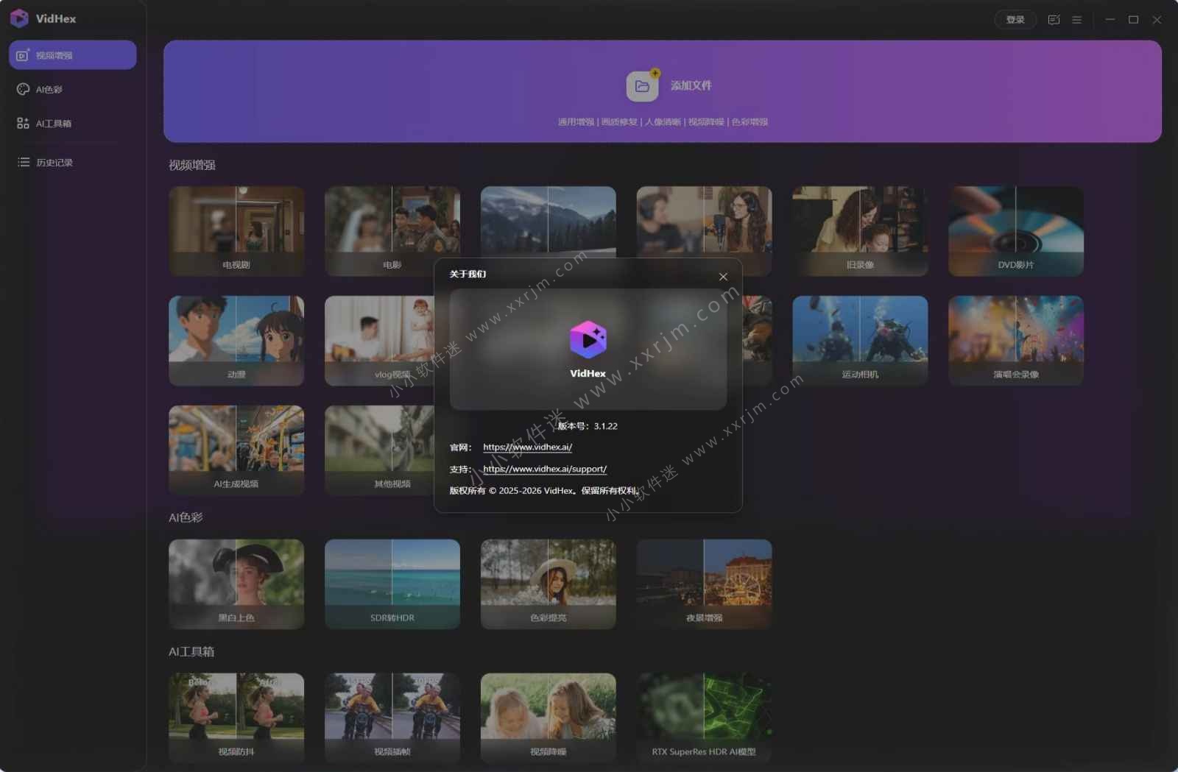Open the https://www.vidhex.ai/support/ support link
Screen dimensions: 1178x772
545,469
